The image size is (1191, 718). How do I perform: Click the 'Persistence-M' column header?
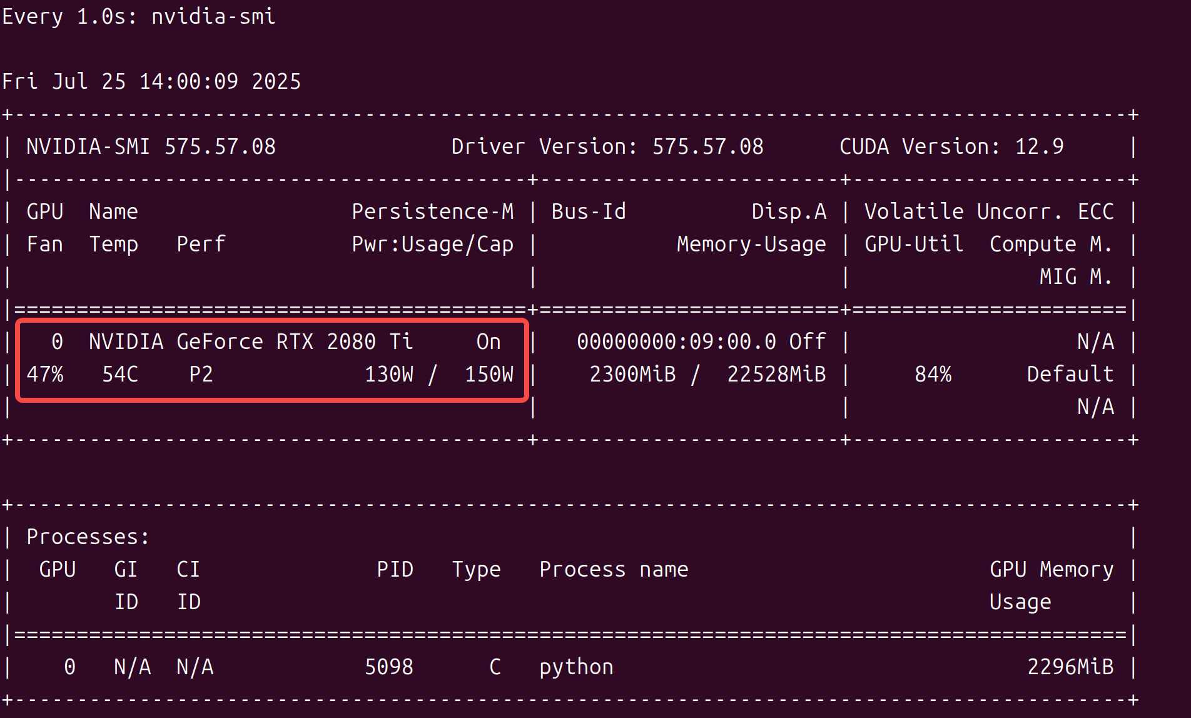coord(433,211)
